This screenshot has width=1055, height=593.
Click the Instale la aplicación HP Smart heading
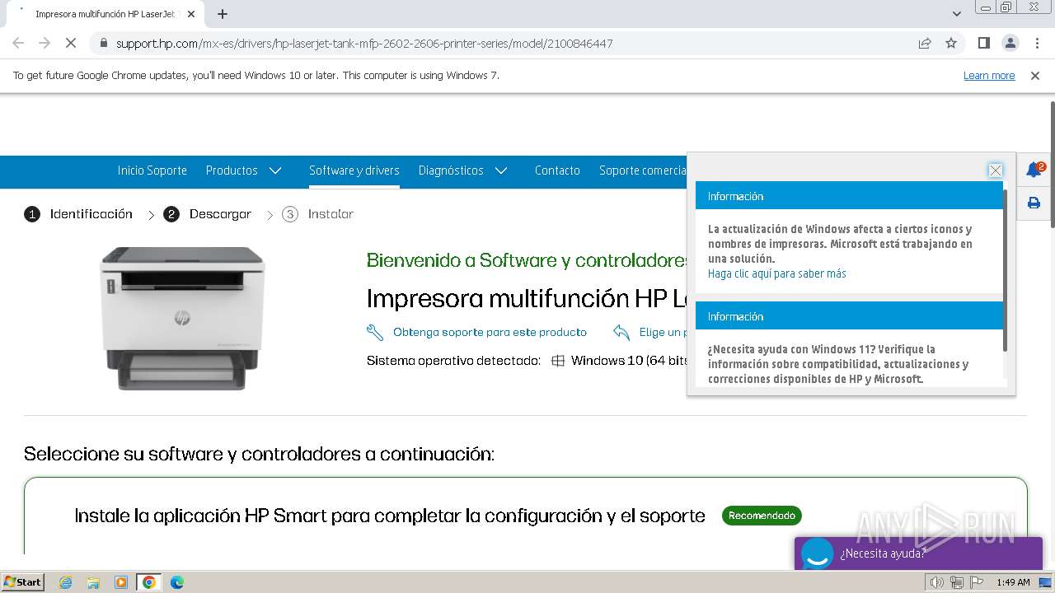[390, 516]
